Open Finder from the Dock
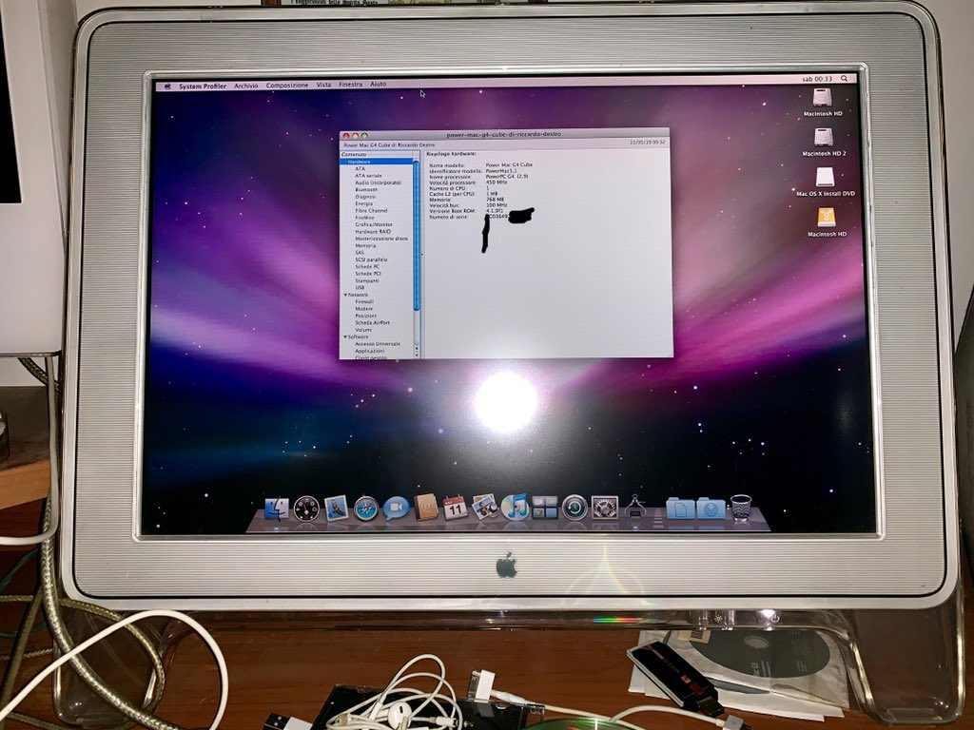Viewport: 974px width, 730px height. pyautogui.click(x=277, y=509)
